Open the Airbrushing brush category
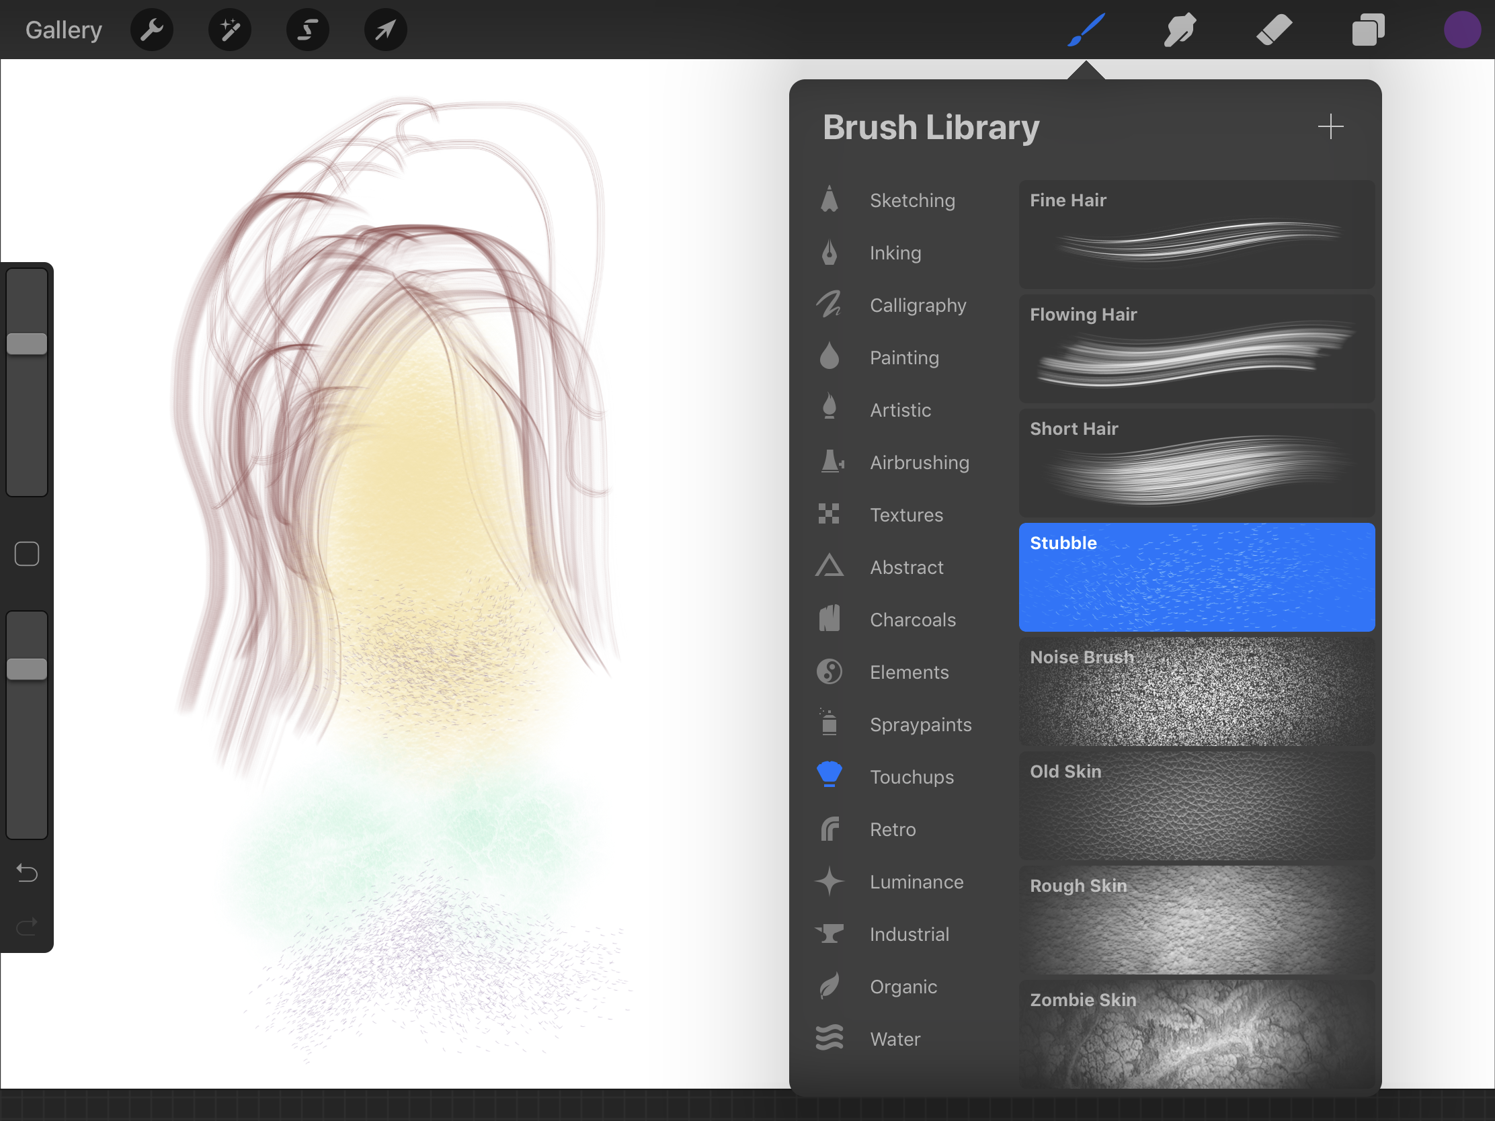Viewport: 1495px width, 1121px height. click(918, 463)
